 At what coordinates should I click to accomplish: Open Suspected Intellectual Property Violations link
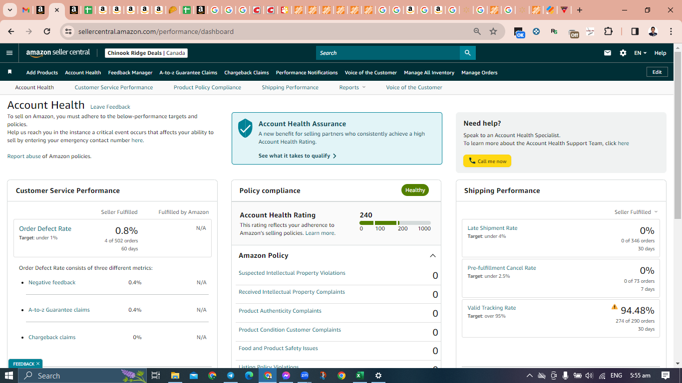(292, 273)
